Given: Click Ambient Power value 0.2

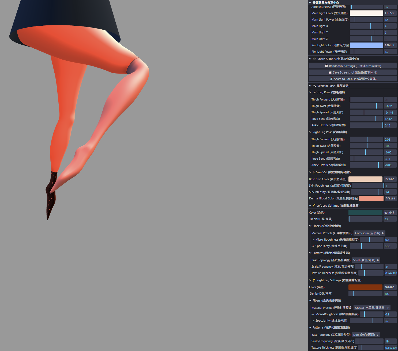Looking at the screenshot, I should (x=390, y=7).
